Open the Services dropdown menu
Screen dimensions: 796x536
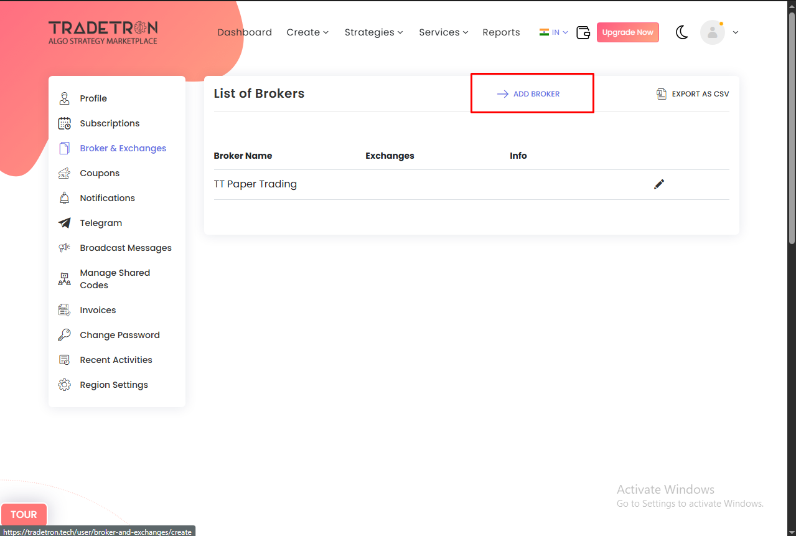(x=443, y=32)
